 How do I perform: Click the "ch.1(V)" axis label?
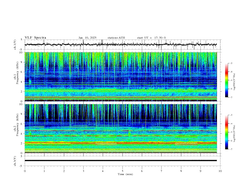point(15,45)
